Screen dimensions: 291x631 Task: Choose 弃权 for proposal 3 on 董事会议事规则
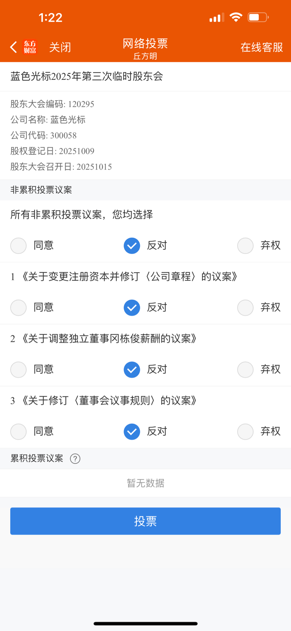pyautogui.click(x=246, y=431)
